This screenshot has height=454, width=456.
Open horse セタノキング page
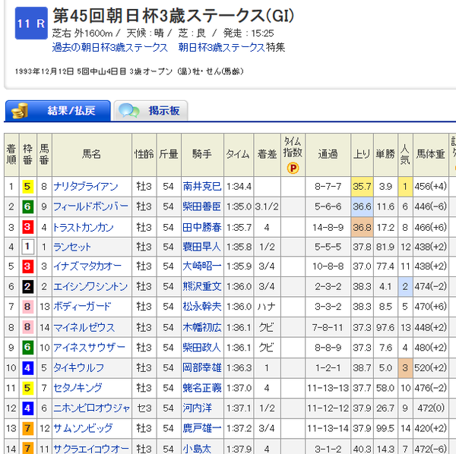[x=78, y=388]
